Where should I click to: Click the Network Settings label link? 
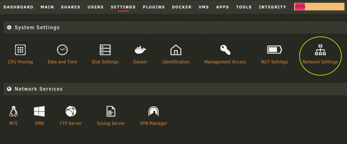[320, 62]
